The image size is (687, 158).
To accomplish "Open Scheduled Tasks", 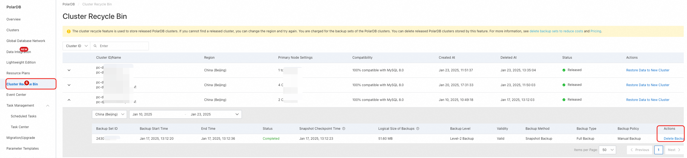I will [23, 116].
